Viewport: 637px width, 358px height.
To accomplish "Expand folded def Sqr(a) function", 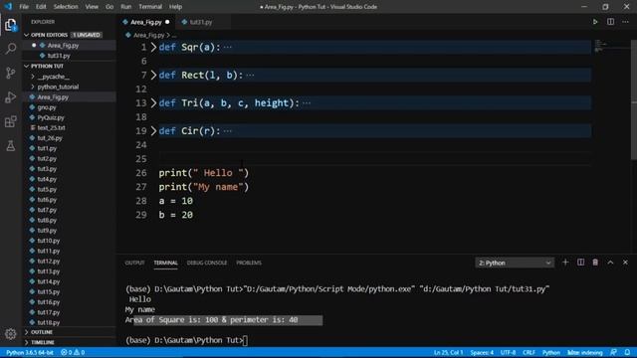I will pos(153,47).
